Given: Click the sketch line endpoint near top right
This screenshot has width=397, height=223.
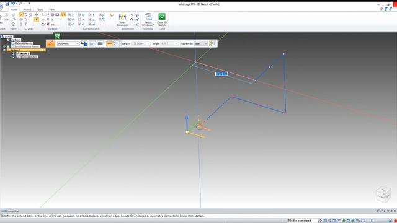Looking at the screenshot, I should 283,54.
